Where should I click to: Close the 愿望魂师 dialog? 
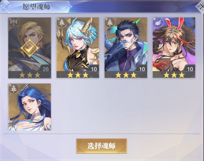(201, 7)
